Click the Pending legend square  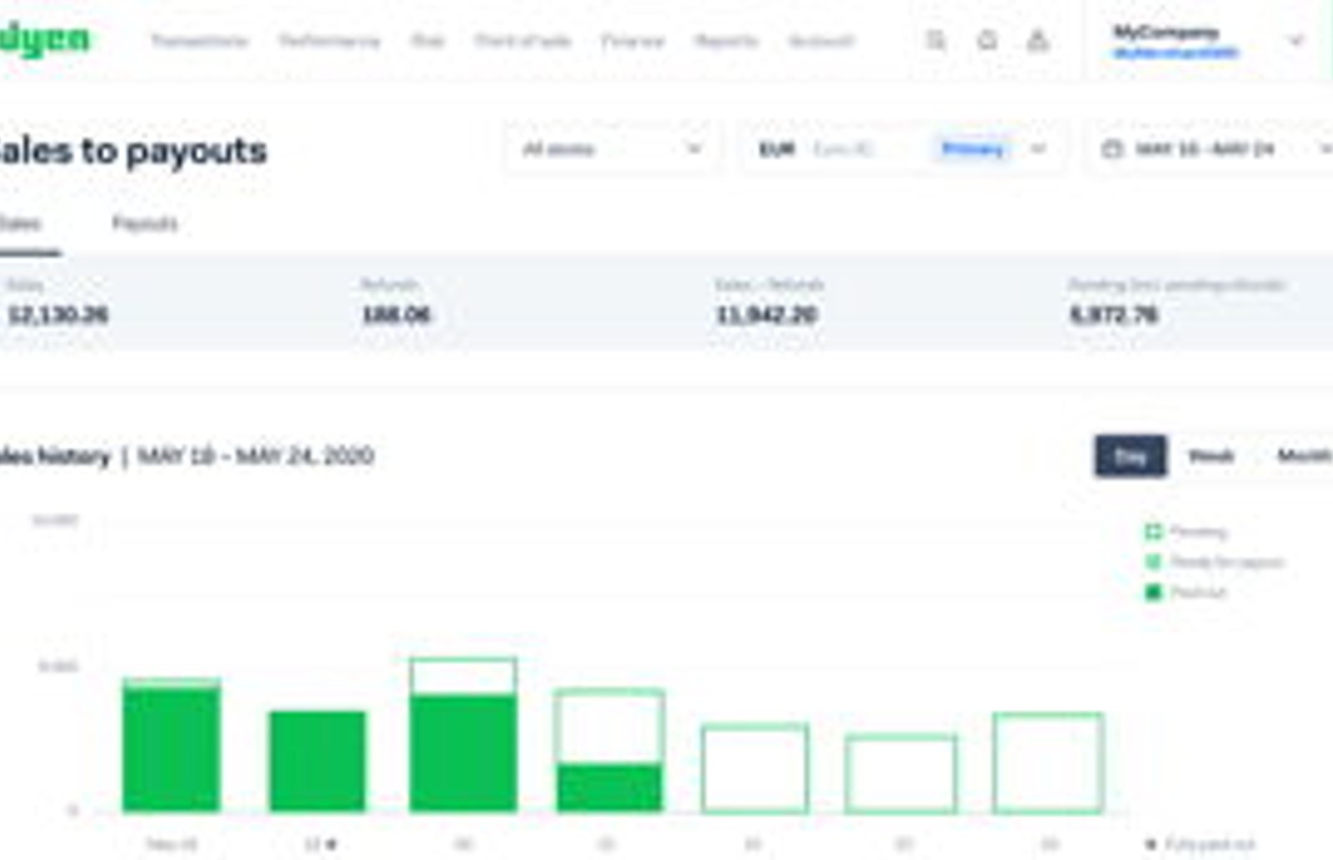(1153, 531)
